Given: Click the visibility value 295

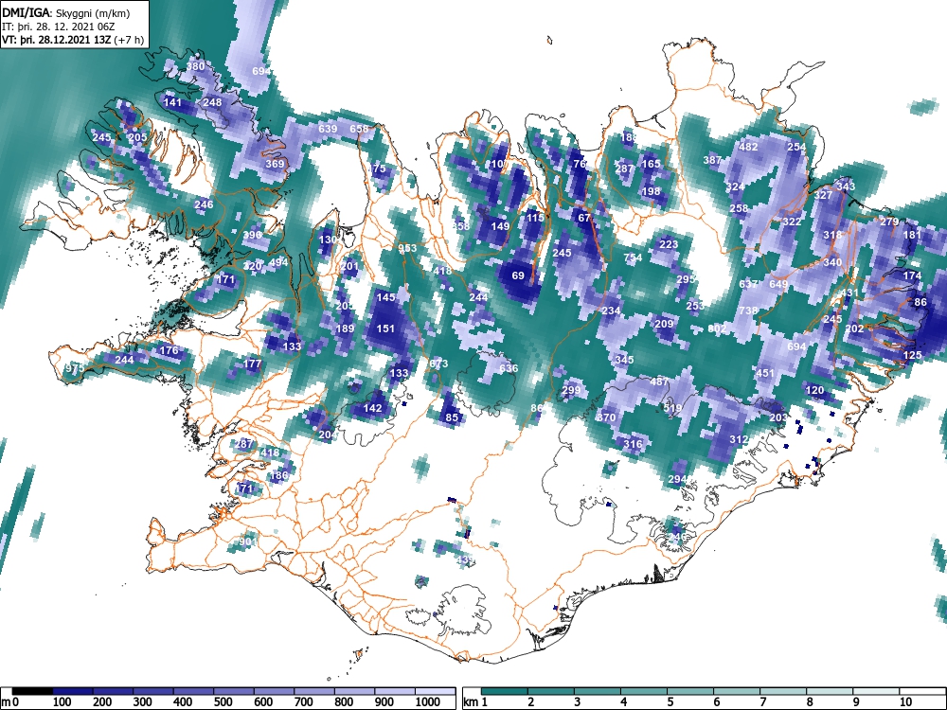Looking at the screenshot, I should (686, 279).
